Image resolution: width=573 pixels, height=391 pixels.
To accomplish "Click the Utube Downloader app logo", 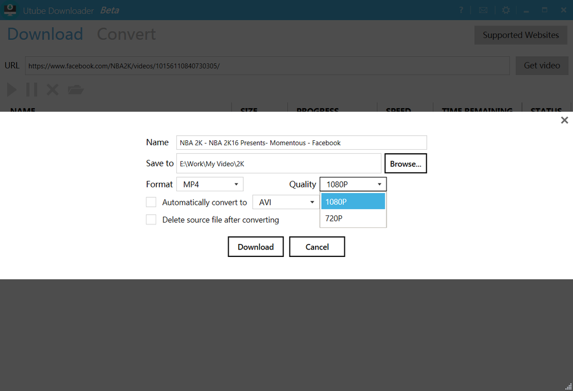I will pos(10,10).
